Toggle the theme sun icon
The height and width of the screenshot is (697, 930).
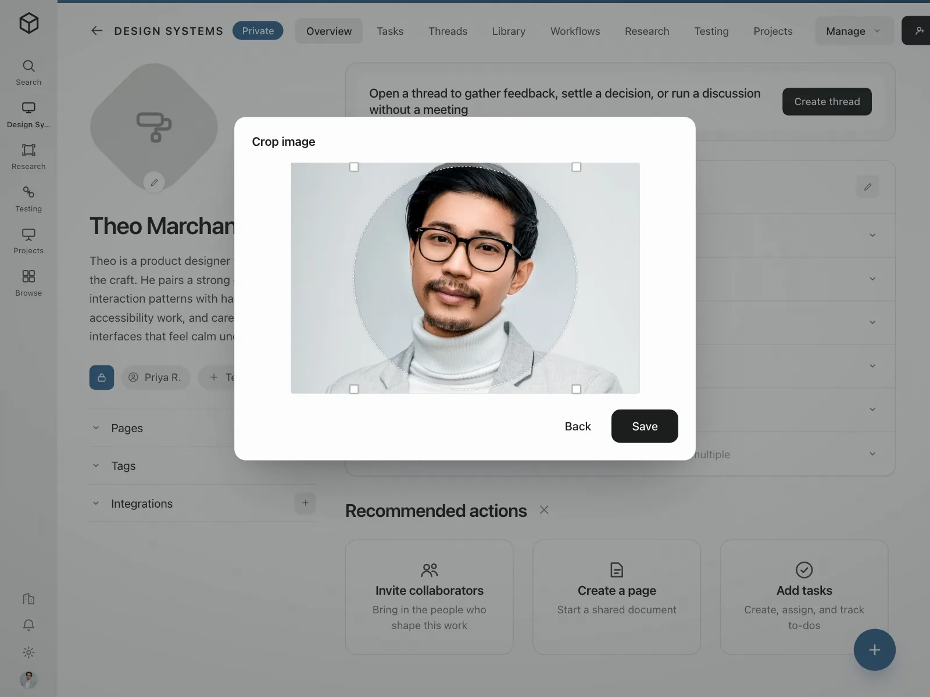click(28, 652)
